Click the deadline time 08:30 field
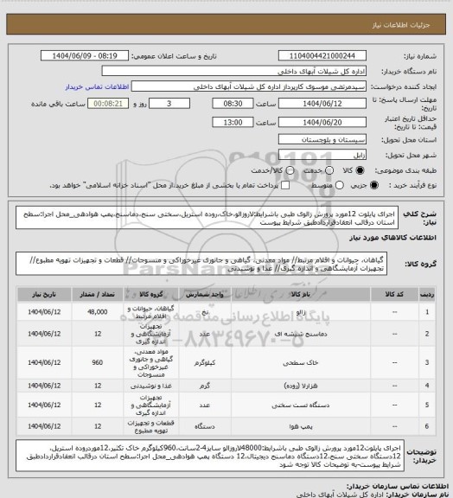 coord(233,104)
